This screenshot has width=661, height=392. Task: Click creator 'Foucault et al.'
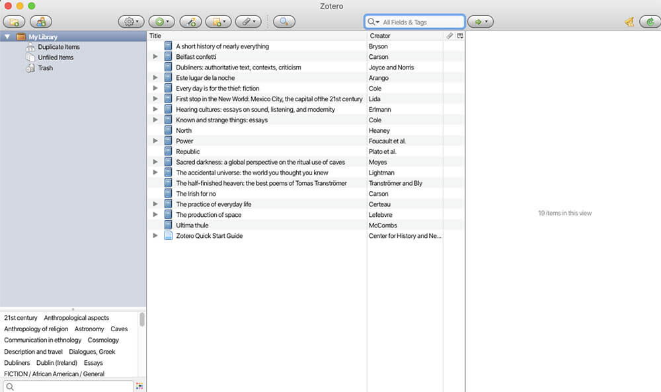tap(387, 141)
